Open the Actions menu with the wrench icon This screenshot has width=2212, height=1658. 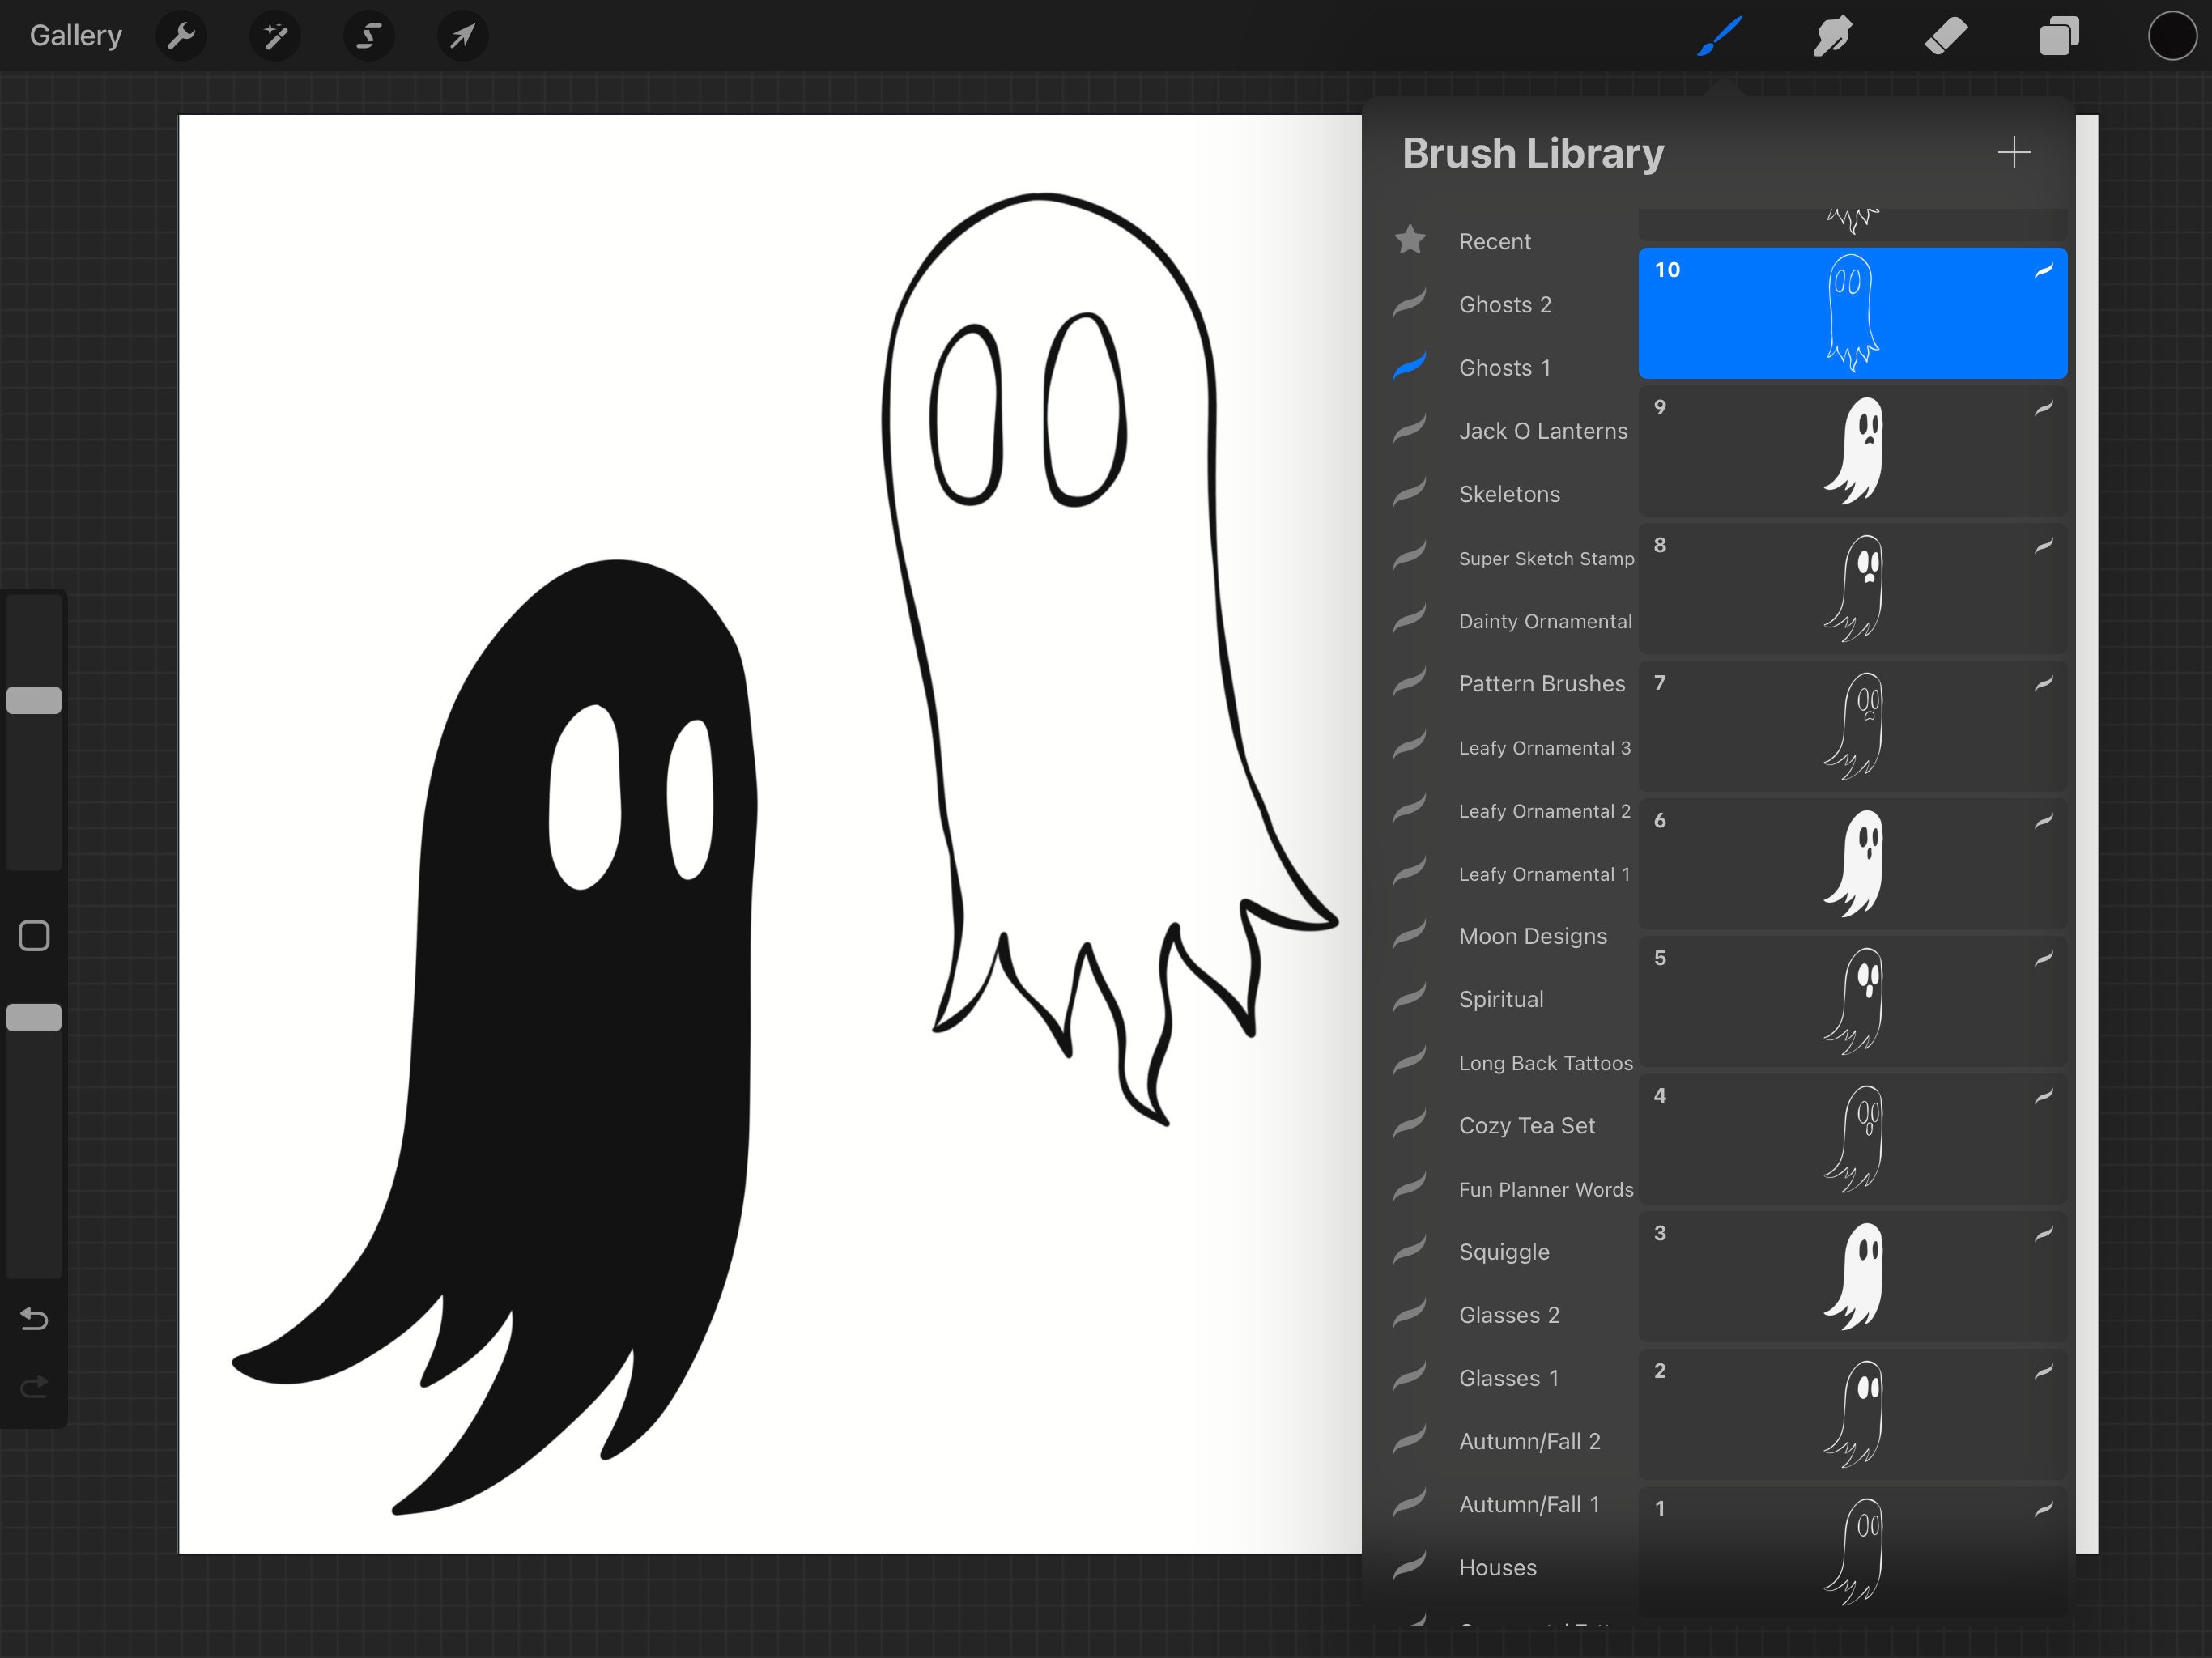(x=181, y=36)
